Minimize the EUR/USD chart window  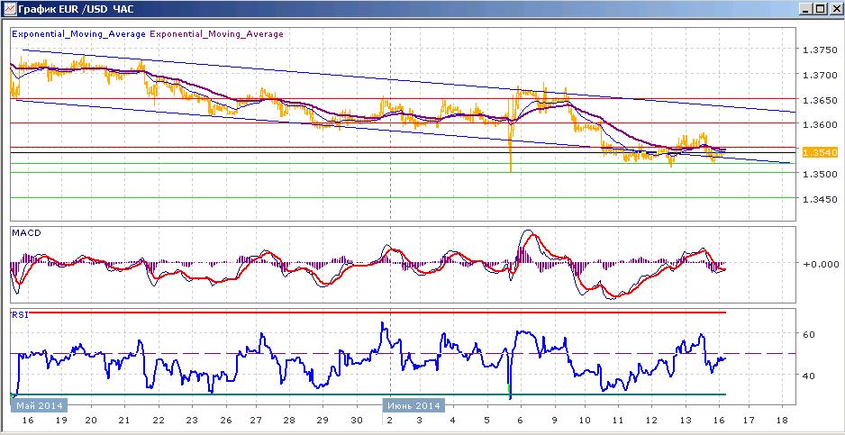(x=805, y=9)
